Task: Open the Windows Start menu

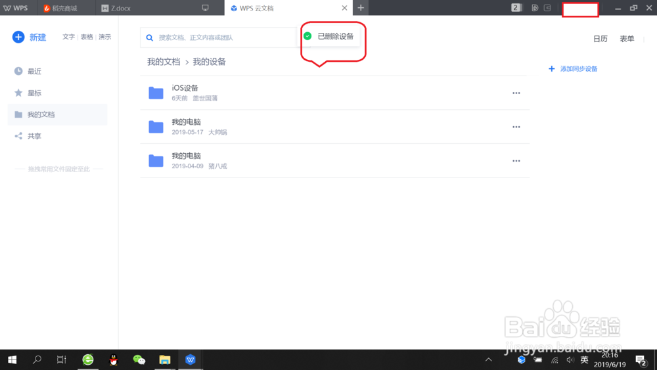Action: click(x=12, y=359)
